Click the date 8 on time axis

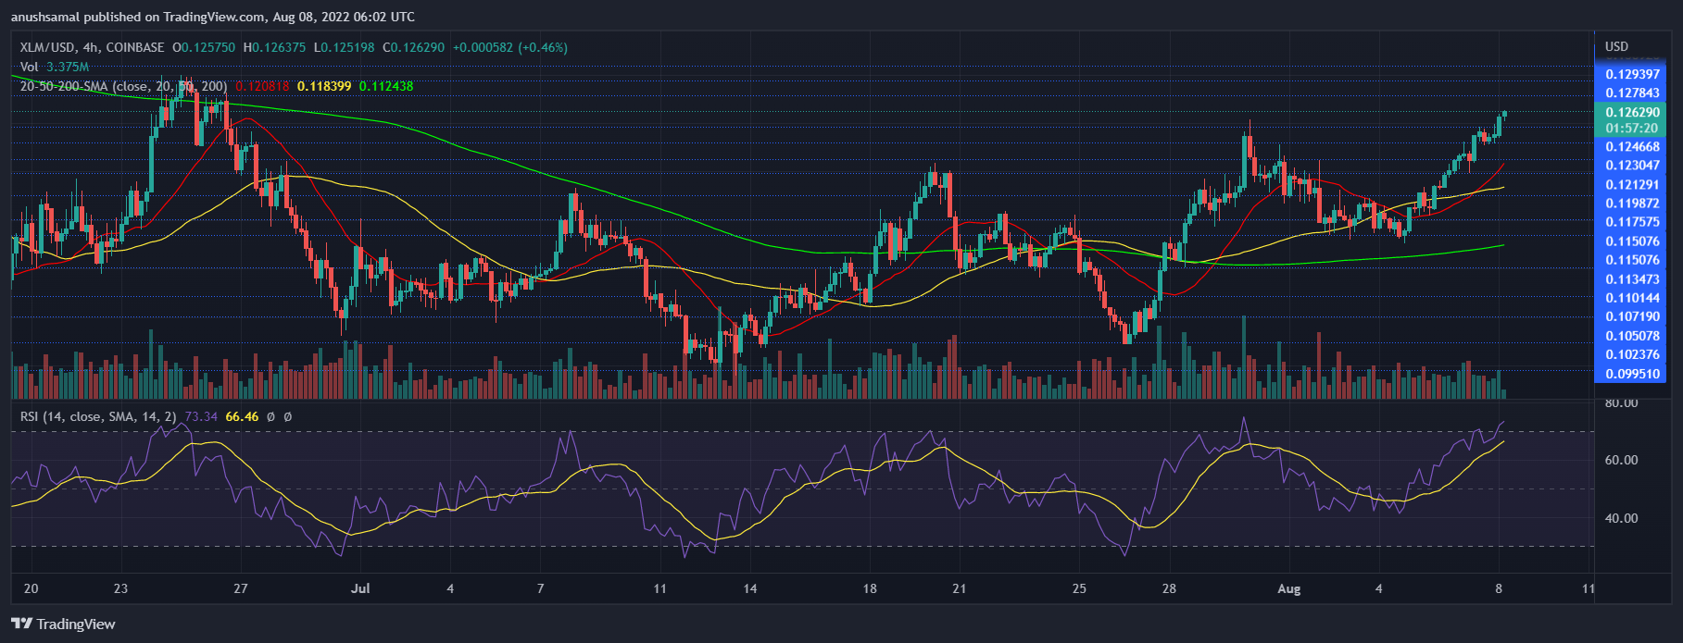[1499, 588]
